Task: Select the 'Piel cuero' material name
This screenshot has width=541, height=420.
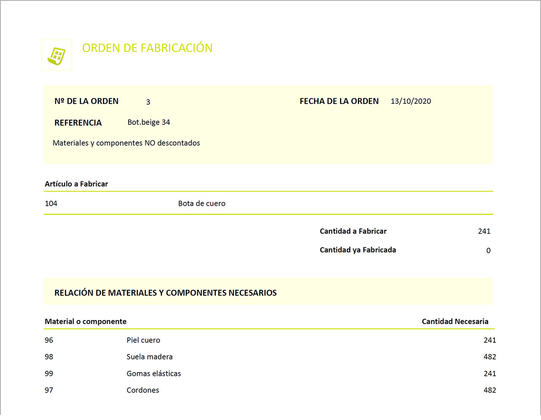Action: 143,341
